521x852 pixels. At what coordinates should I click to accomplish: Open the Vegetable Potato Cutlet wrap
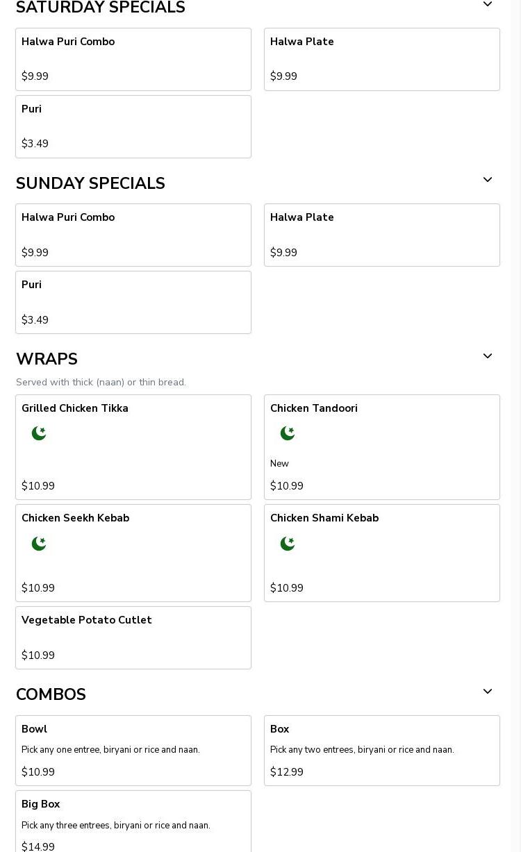coord(133,637)
